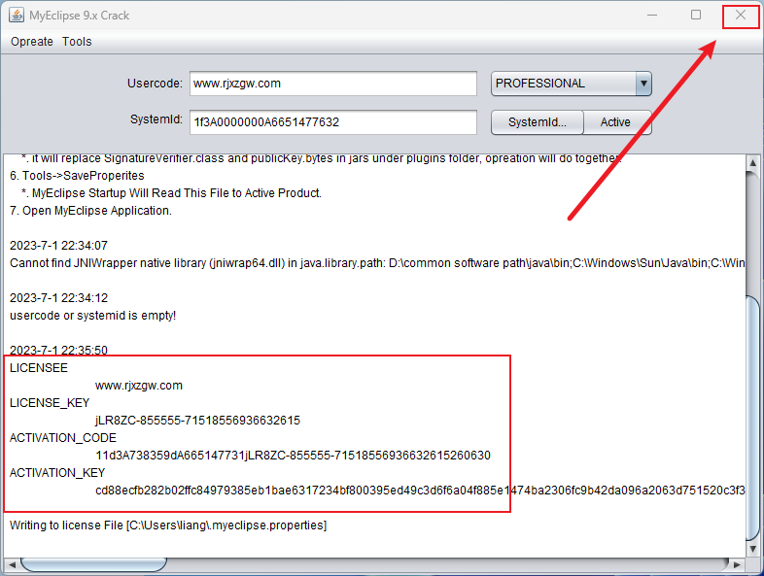Click the LICENSEE label text
The width and height of the screenshot is (764, 576).
(x=39, y=368)
